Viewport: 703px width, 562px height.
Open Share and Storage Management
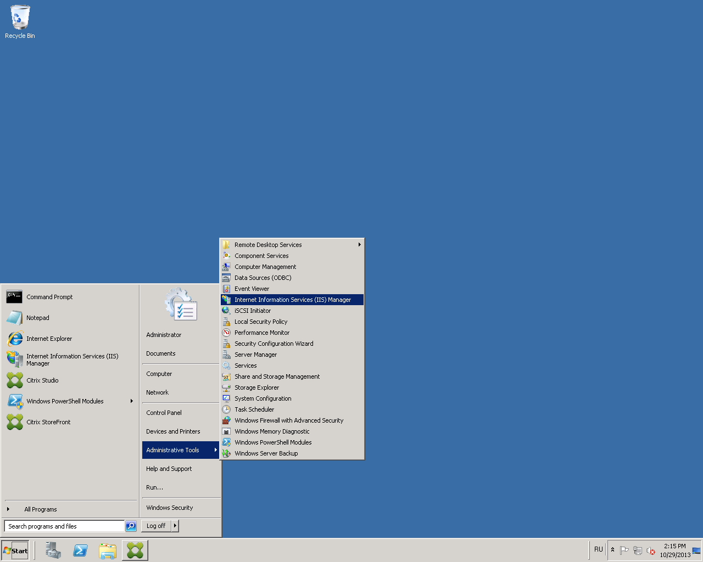292,376
